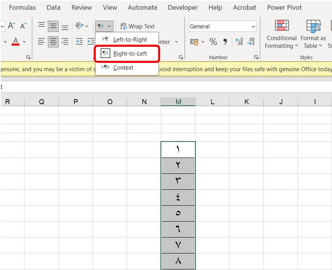332x270 pixels.
Task: Select cell containing Arabic numeral ٥
Action: coord(178,213)
